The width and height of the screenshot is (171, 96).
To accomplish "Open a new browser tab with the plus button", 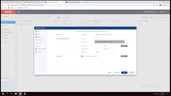I will 88,2.
